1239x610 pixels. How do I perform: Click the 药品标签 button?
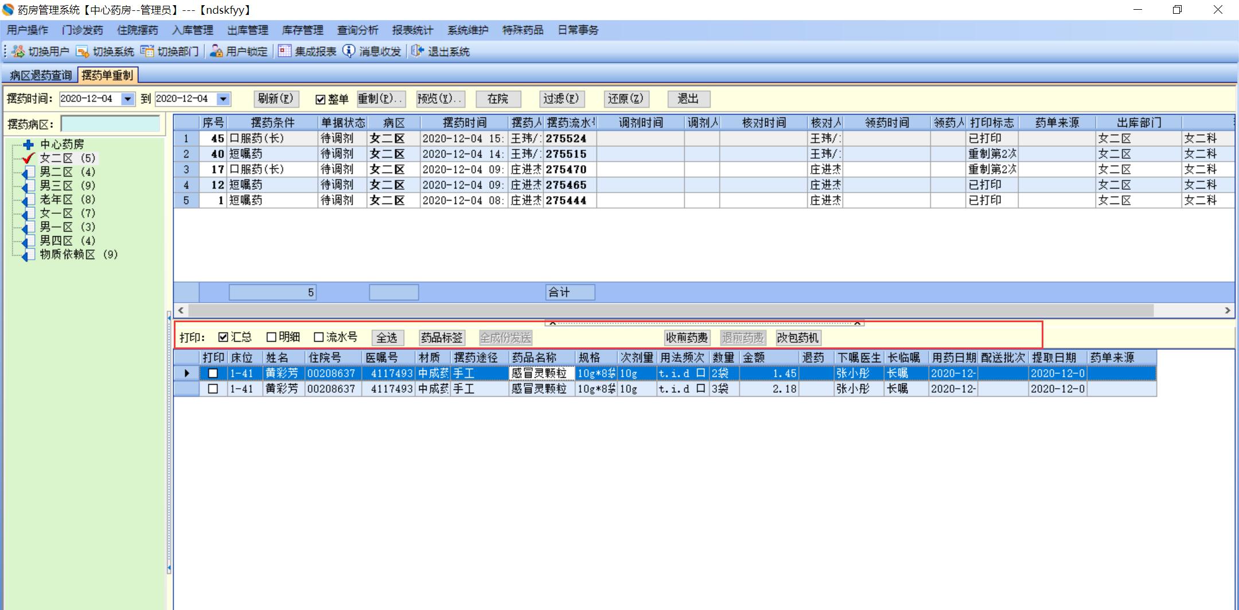click(x=441, y=338)
